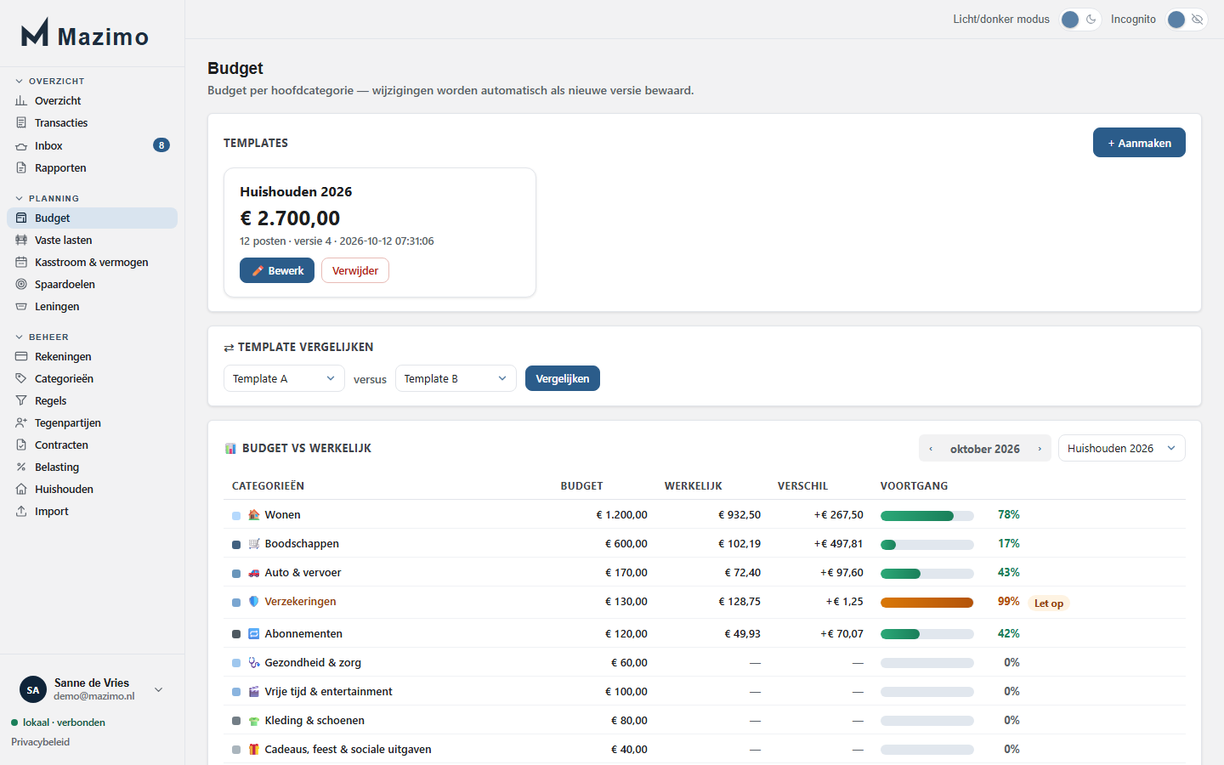Click the Wonen progress bar
The height and width of the screenshot is (765, 1224).
click(927, 516)
